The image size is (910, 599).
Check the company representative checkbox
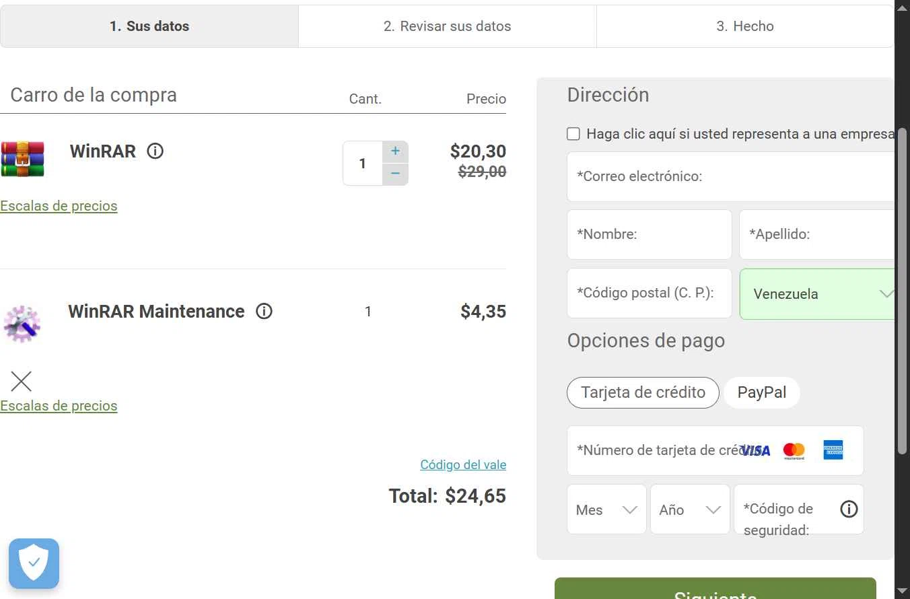click(573, 134)
